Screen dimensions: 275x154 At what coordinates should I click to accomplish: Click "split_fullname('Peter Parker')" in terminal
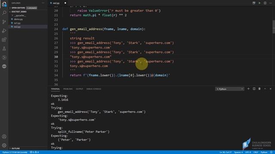[83, 132]
